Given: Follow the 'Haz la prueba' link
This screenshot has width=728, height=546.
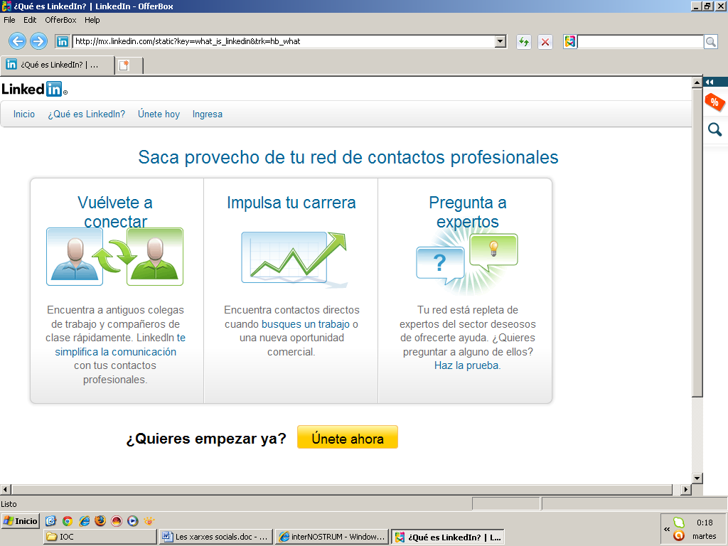Looking at the screenshot, I should 466,365.
